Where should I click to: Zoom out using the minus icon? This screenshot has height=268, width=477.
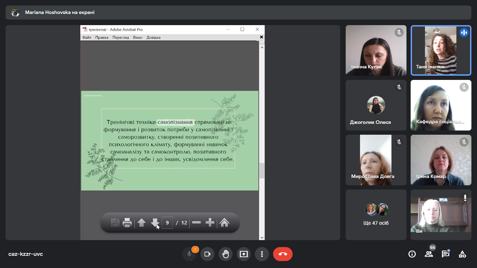point(197,223)
